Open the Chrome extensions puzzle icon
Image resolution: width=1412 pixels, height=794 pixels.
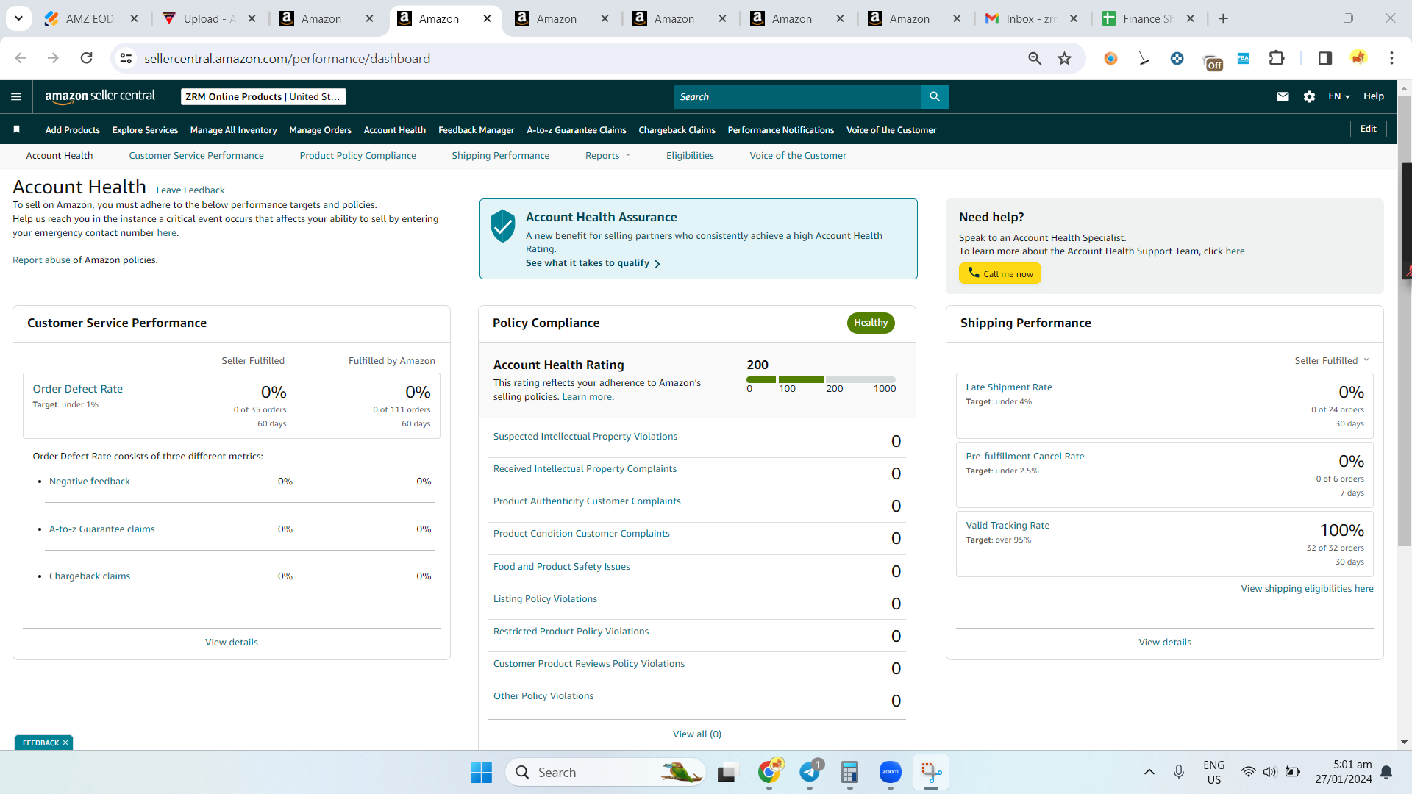tap(1277, 58)
